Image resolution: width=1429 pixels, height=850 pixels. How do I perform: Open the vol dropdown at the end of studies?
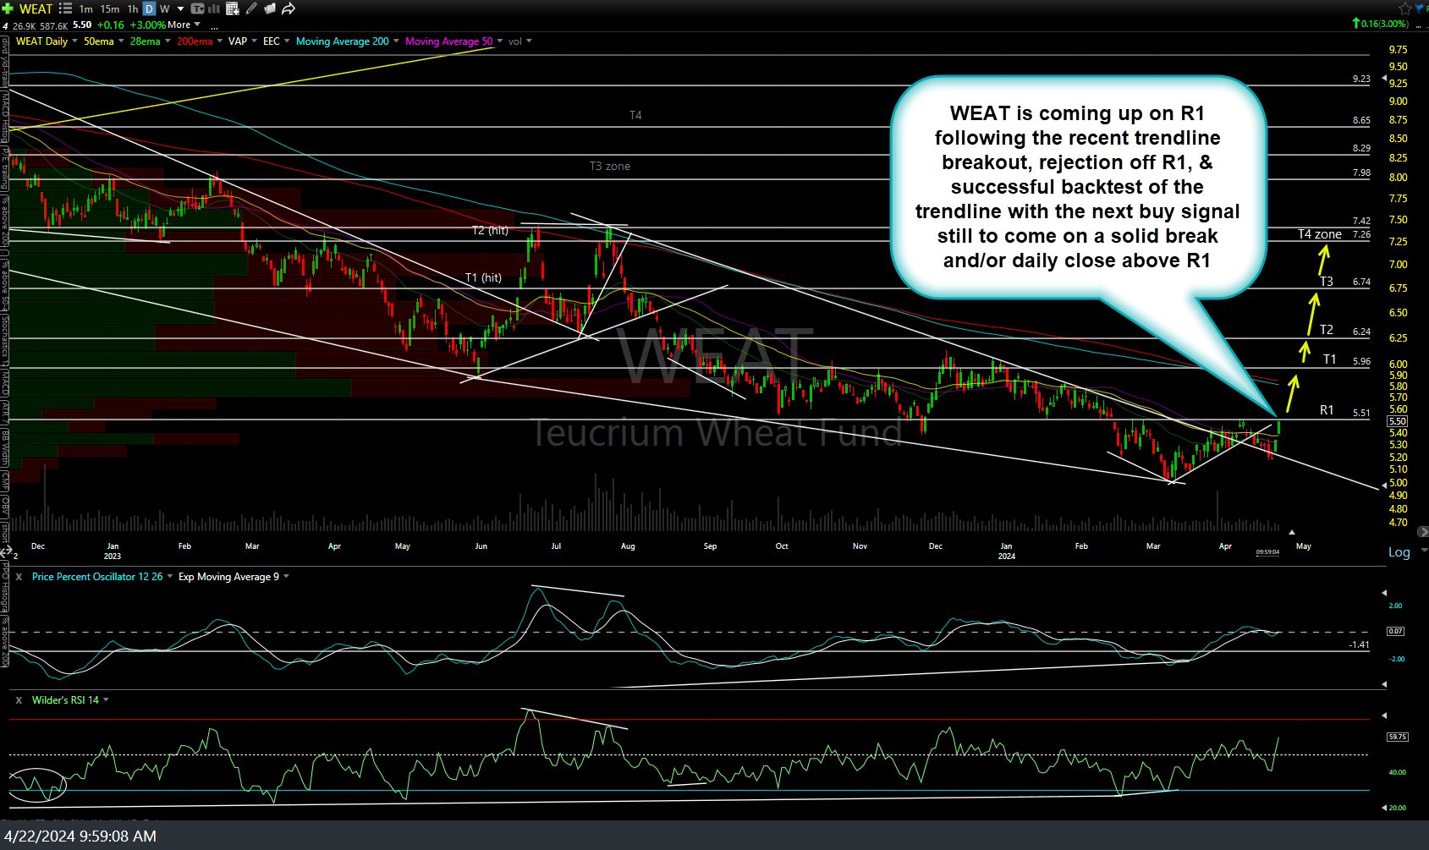tap(528, 41)
